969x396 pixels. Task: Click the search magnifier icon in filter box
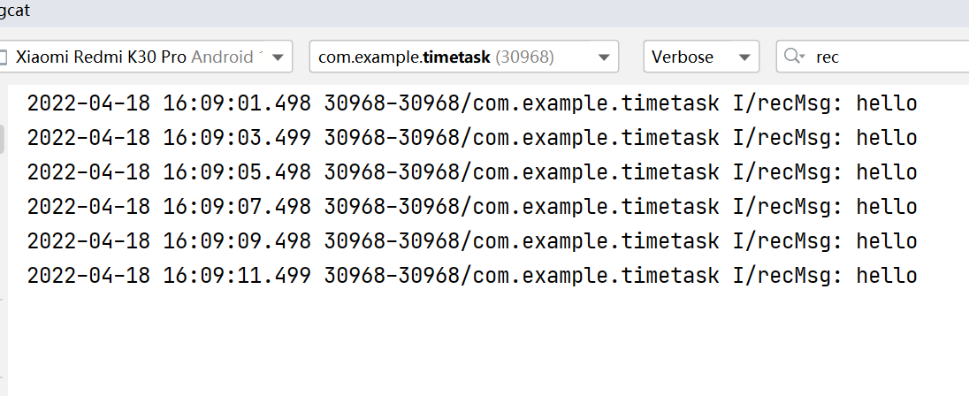(x=793, y=57)
